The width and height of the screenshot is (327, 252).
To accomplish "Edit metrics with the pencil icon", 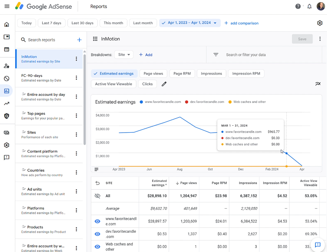I will coord(164,84).
